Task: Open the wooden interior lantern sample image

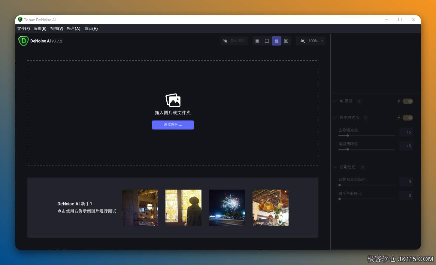Action: [x=140, y=208]
